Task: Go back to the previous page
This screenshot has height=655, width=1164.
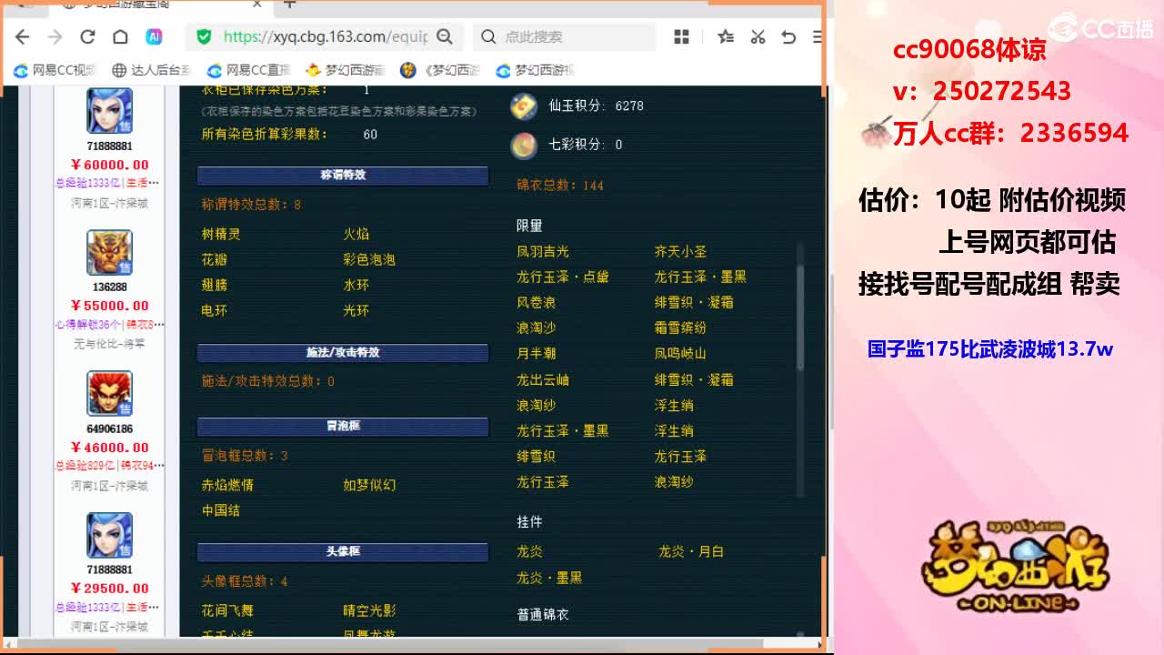Action: coord(23,36)
